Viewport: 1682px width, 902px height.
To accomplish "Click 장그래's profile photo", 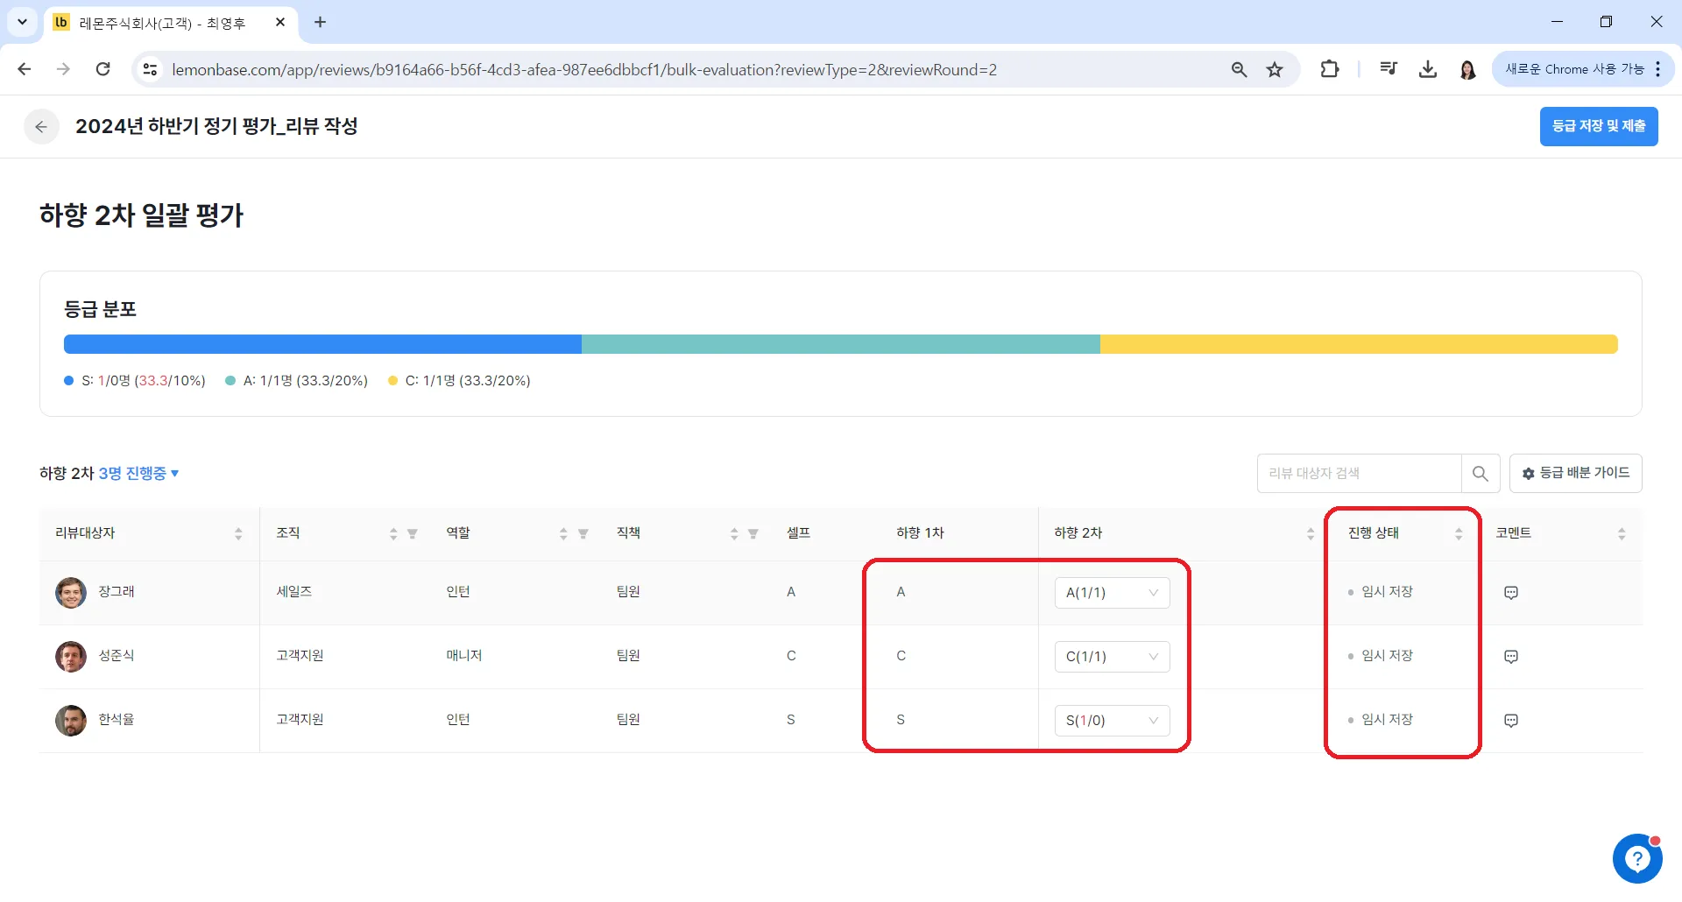I will [71, 593].
